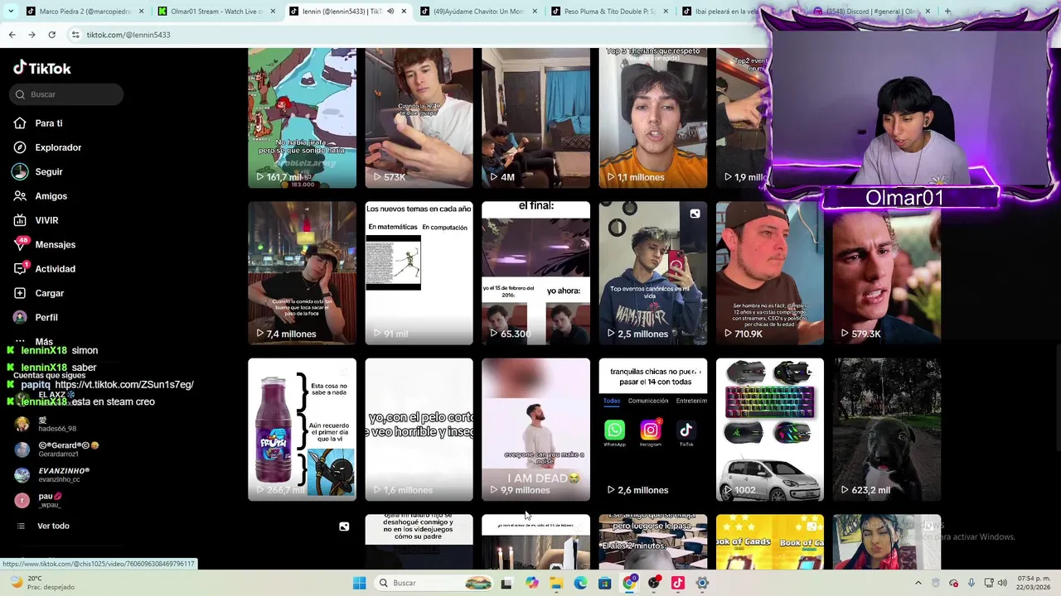Image resolution: width=1061 pixels, height=596 pixels.
Task: Open the video with 710.9K views
Action: point(770,273)
